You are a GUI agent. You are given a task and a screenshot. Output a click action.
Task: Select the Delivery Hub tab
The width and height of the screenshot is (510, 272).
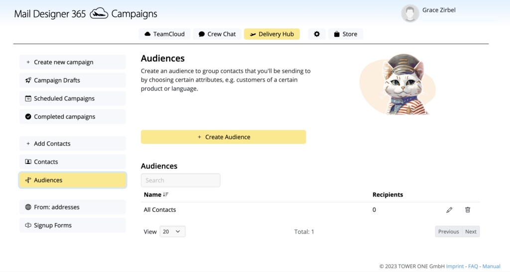tap(271, 34)
